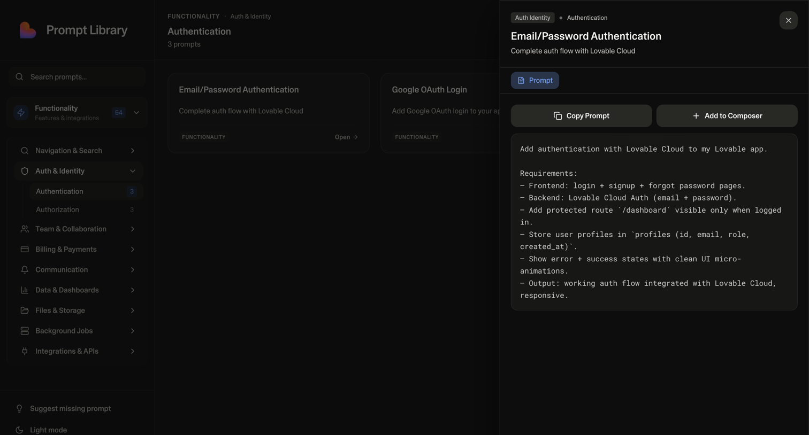Collapse the Auth & Identity section chevron
This screenshot has width=809, height=435.
point(133,171)
